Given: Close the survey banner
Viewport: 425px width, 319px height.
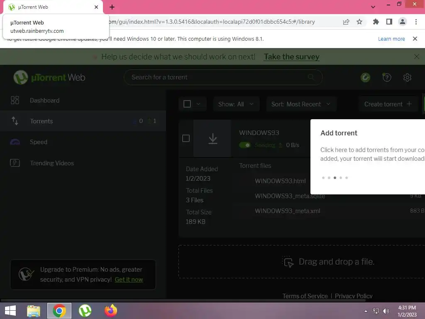Looking at the screenshot, I should 417,56.
